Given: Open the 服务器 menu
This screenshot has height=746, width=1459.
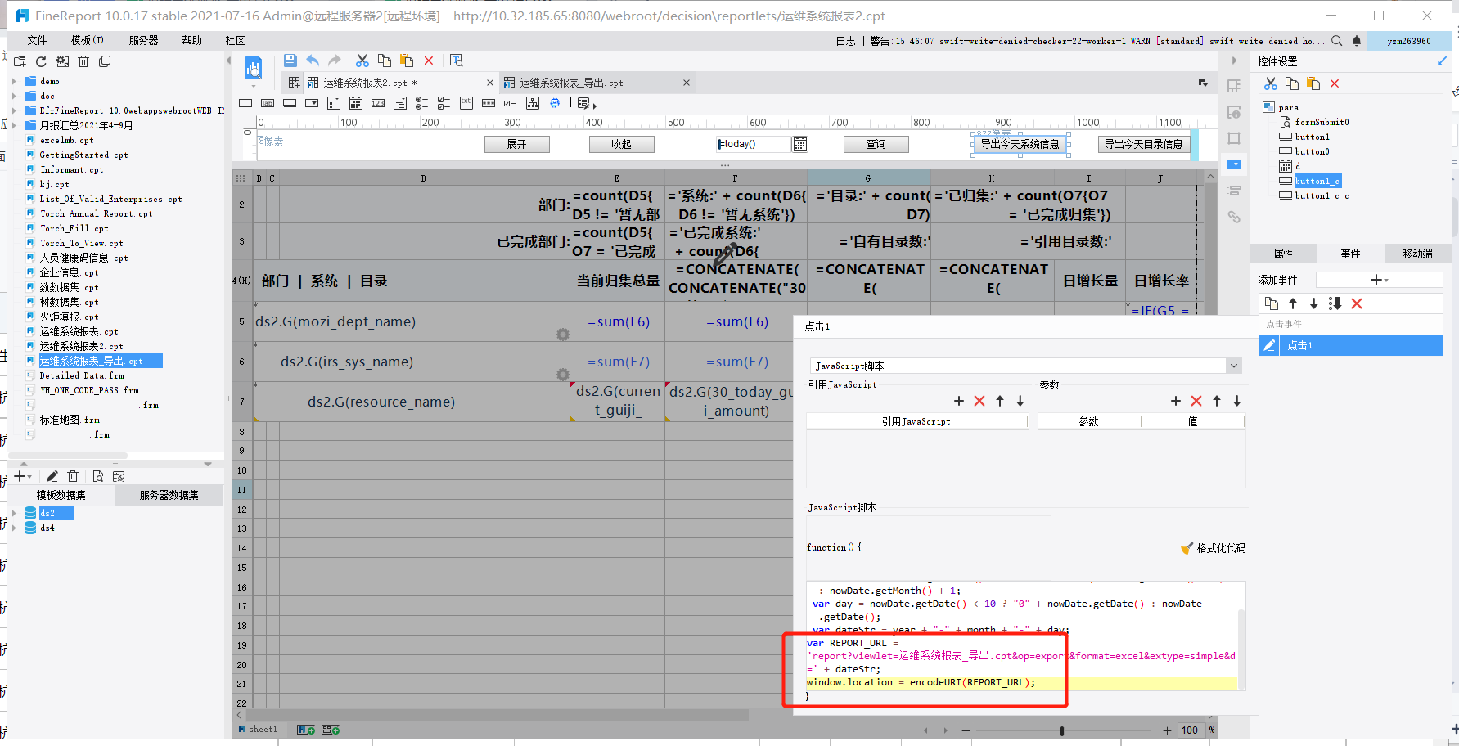Looking at the screenshot, I should click(x=143, y=40).
